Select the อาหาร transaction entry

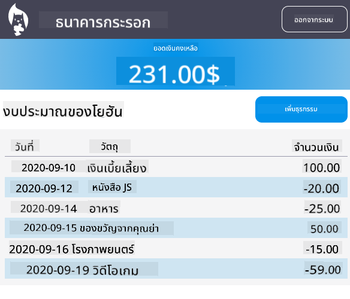pos(104,209)
